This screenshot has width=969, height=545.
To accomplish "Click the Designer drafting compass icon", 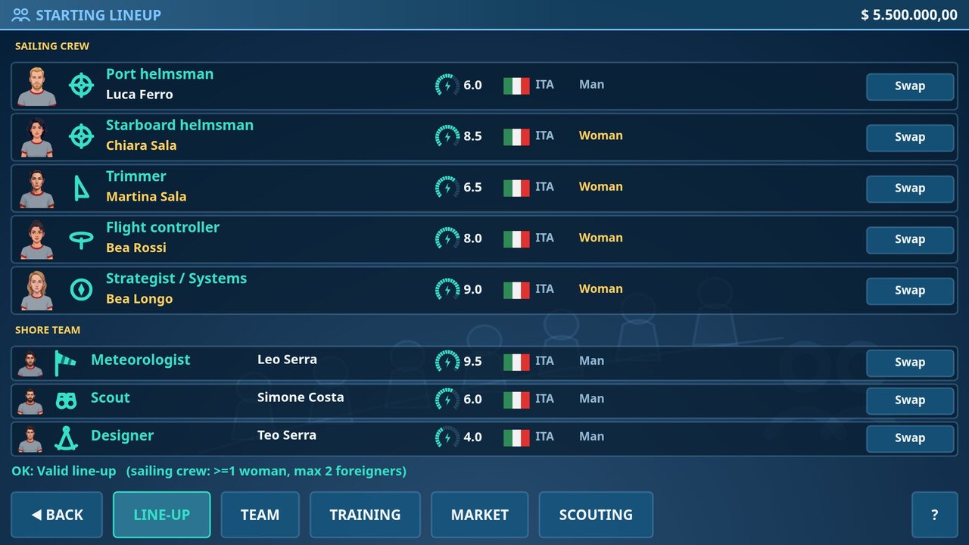I will (66, 438).
